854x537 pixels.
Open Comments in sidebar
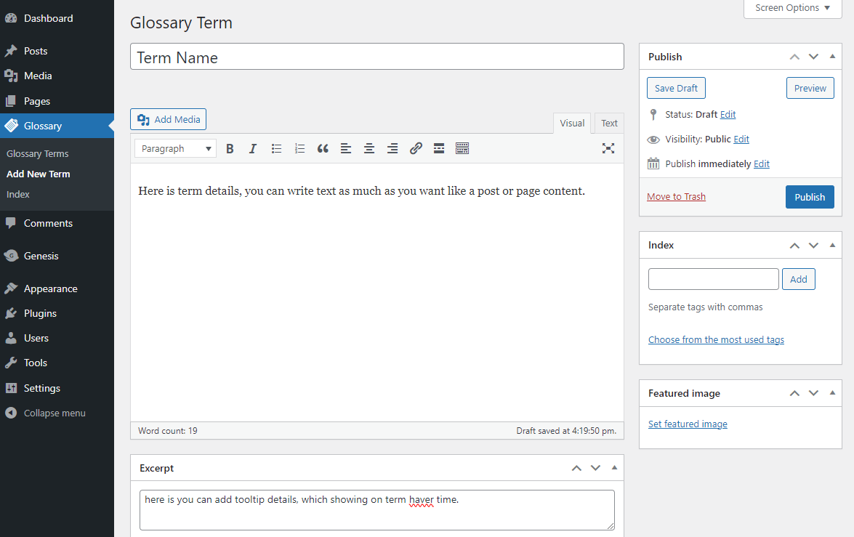click(x=57, y=223)
